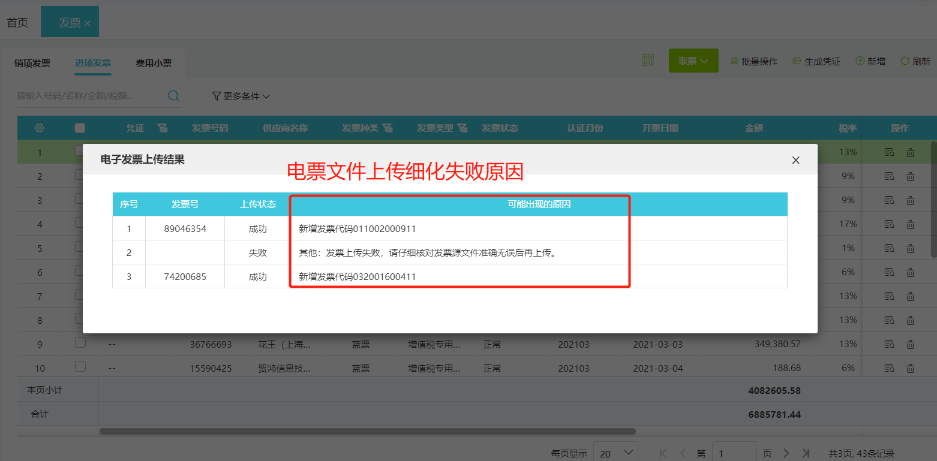This screenshot has width=937, height=461.
Task: Tick the checkbox in row 9
Action: click(80, 342)
